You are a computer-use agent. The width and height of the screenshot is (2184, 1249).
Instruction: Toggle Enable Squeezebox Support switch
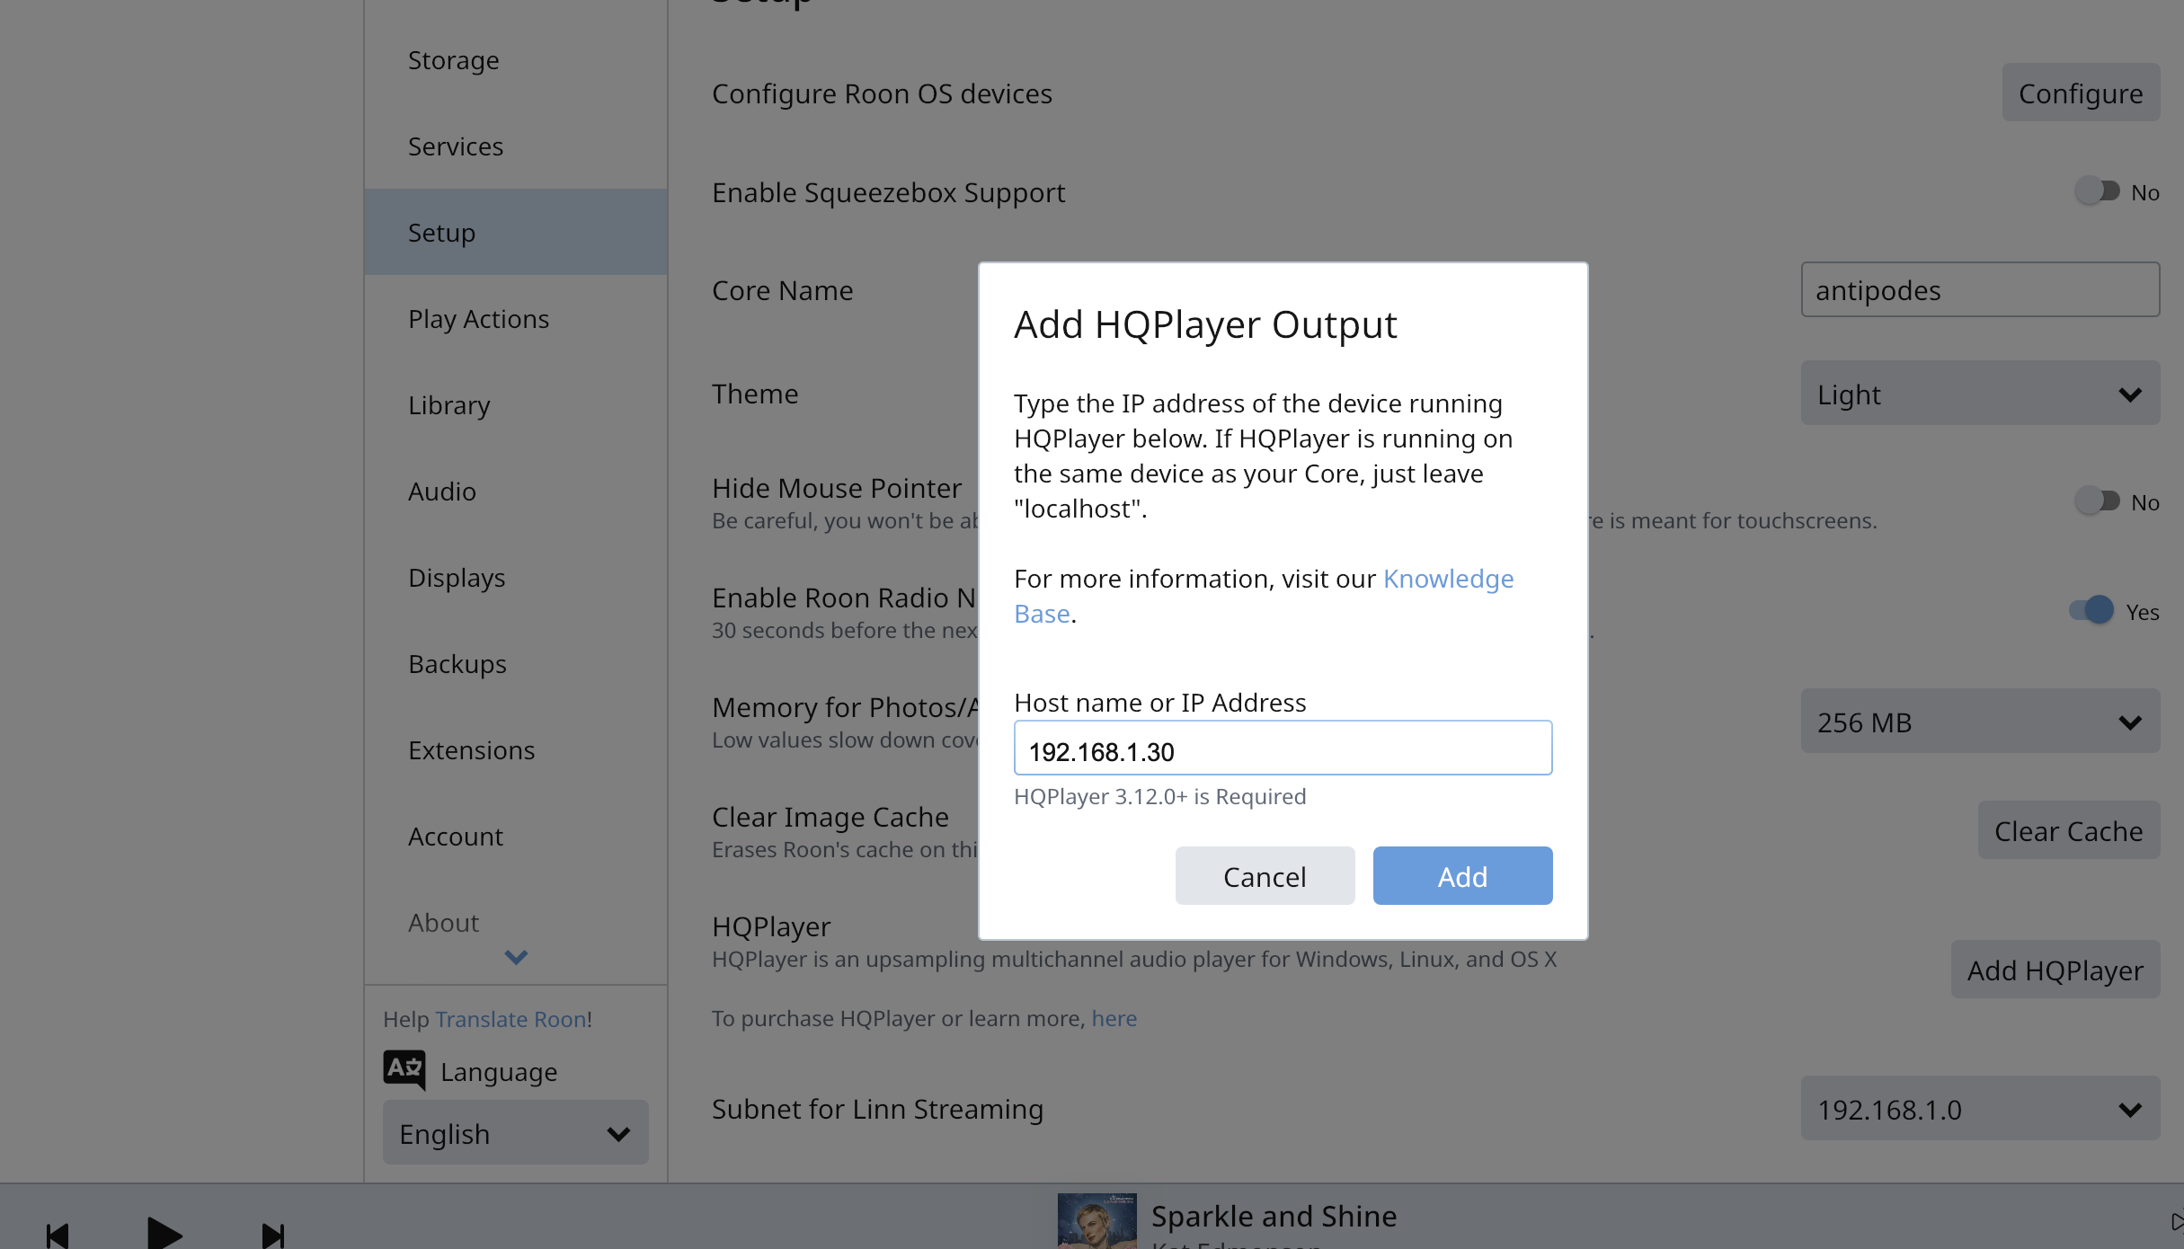click(x=2098, y=191)
